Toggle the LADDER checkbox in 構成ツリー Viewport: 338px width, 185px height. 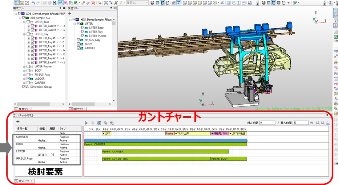(28, 79)
